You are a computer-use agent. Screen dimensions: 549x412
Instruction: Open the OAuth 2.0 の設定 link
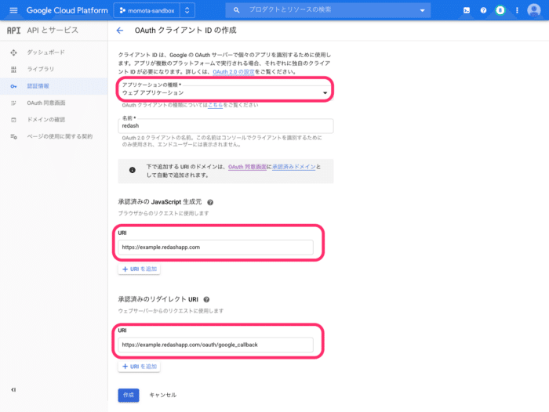click(x=234, y=72)
